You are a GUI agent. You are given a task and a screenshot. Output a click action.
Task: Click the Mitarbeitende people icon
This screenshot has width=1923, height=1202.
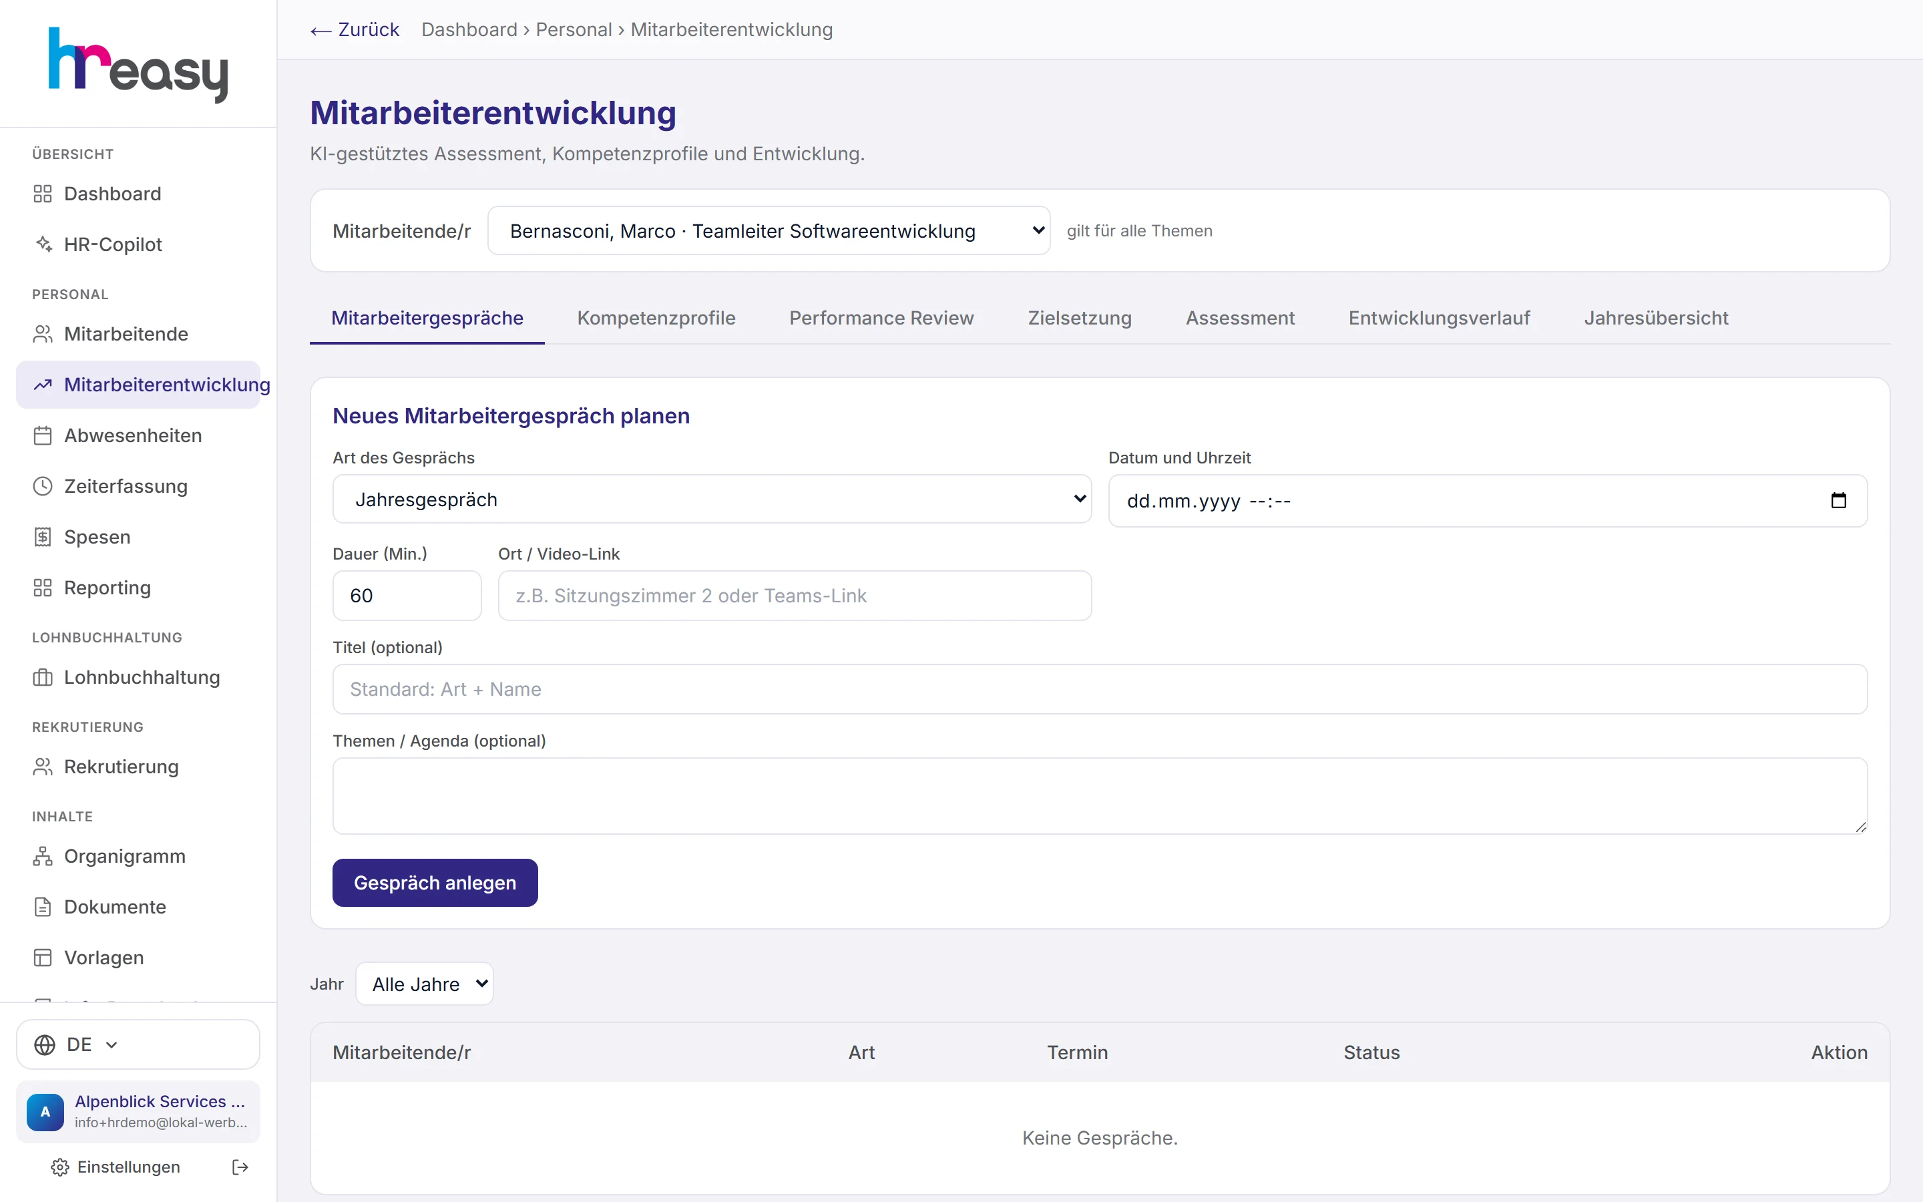coord(43,334)
